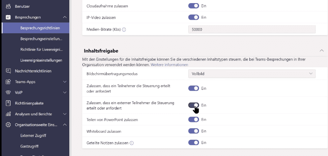Select Livereigniseinstellungen in the sidebar
The image size is (328, 156).
coord(41,60)
